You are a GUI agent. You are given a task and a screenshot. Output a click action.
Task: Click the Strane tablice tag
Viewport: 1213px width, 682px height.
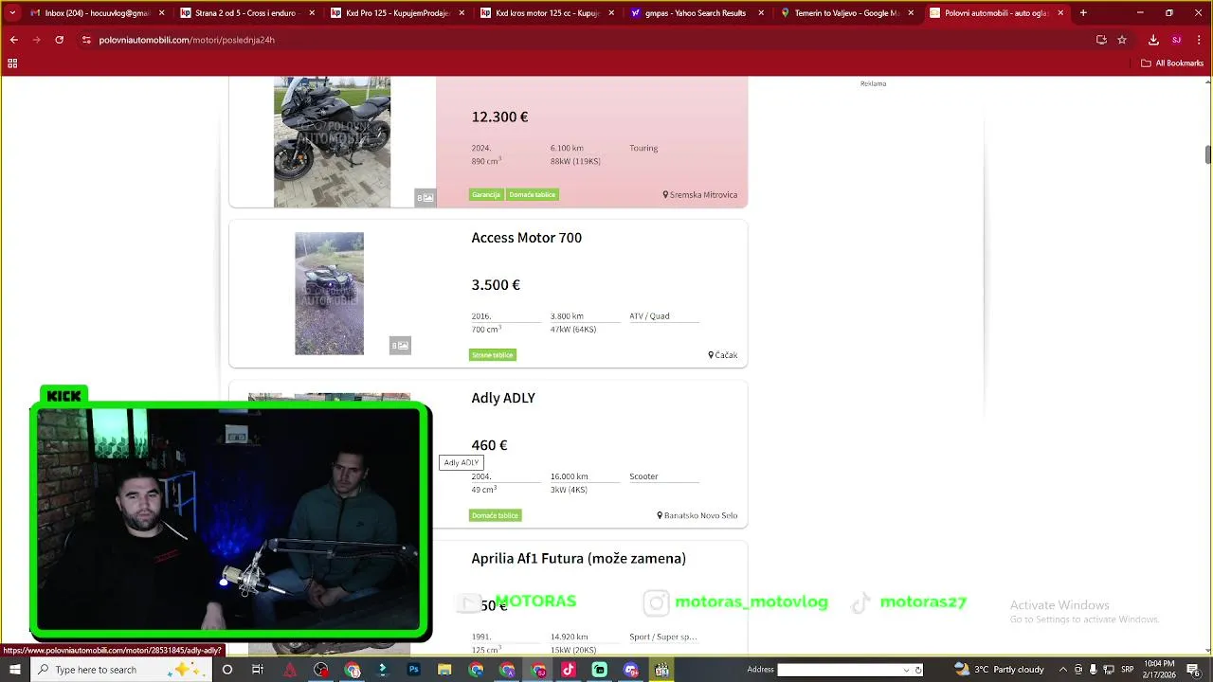click(493, 355)
